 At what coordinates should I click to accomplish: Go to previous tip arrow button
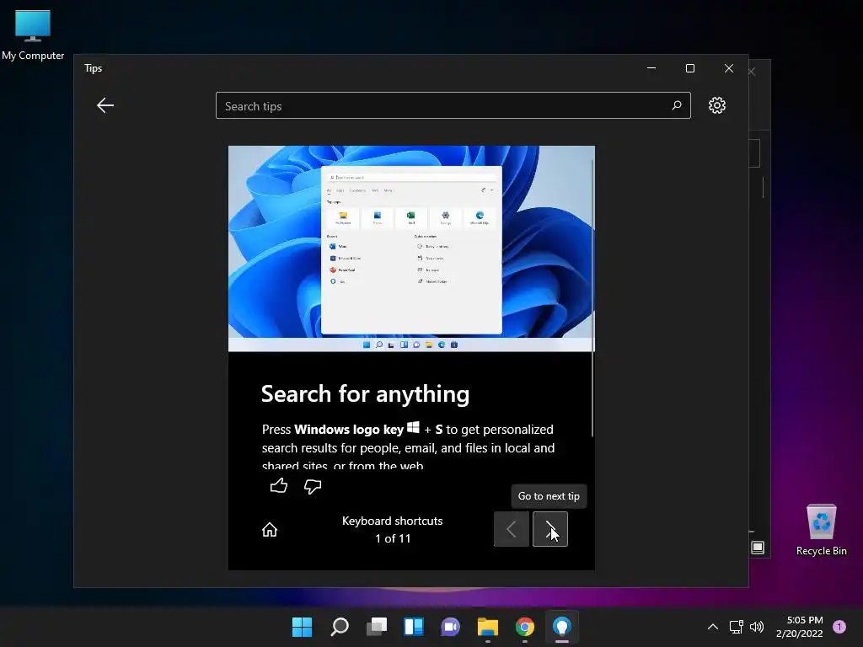pos(512,529)
